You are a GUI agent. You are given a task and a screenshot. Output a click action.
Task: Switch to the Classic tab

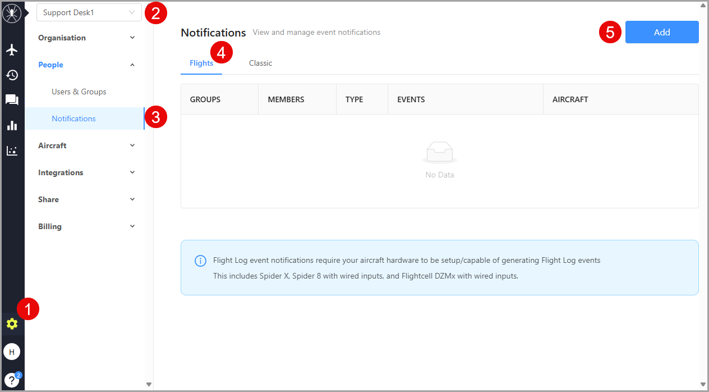click(x=260, y=63)
